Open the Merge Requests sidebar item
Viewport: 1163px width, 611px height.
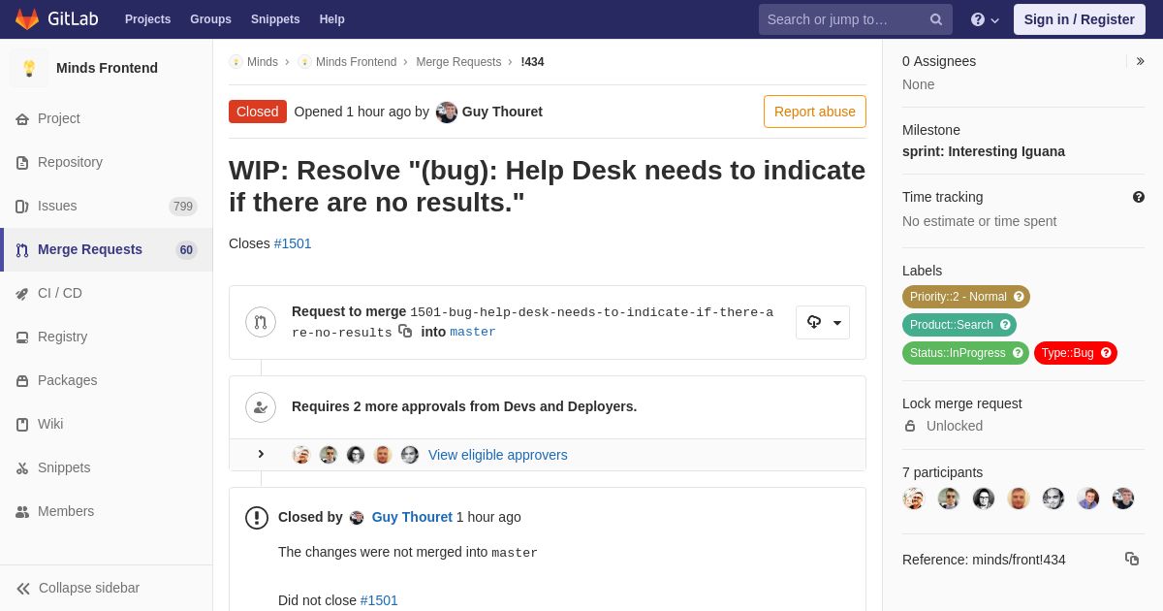point(107,249)
